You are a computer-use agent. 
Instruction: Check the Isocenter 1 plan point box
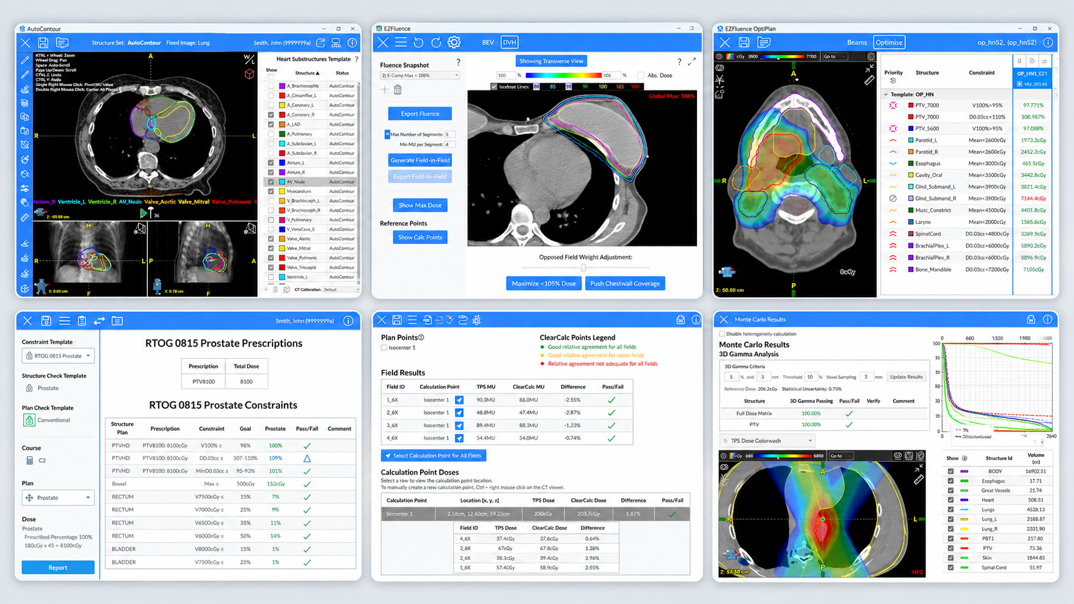coord(384,348)
